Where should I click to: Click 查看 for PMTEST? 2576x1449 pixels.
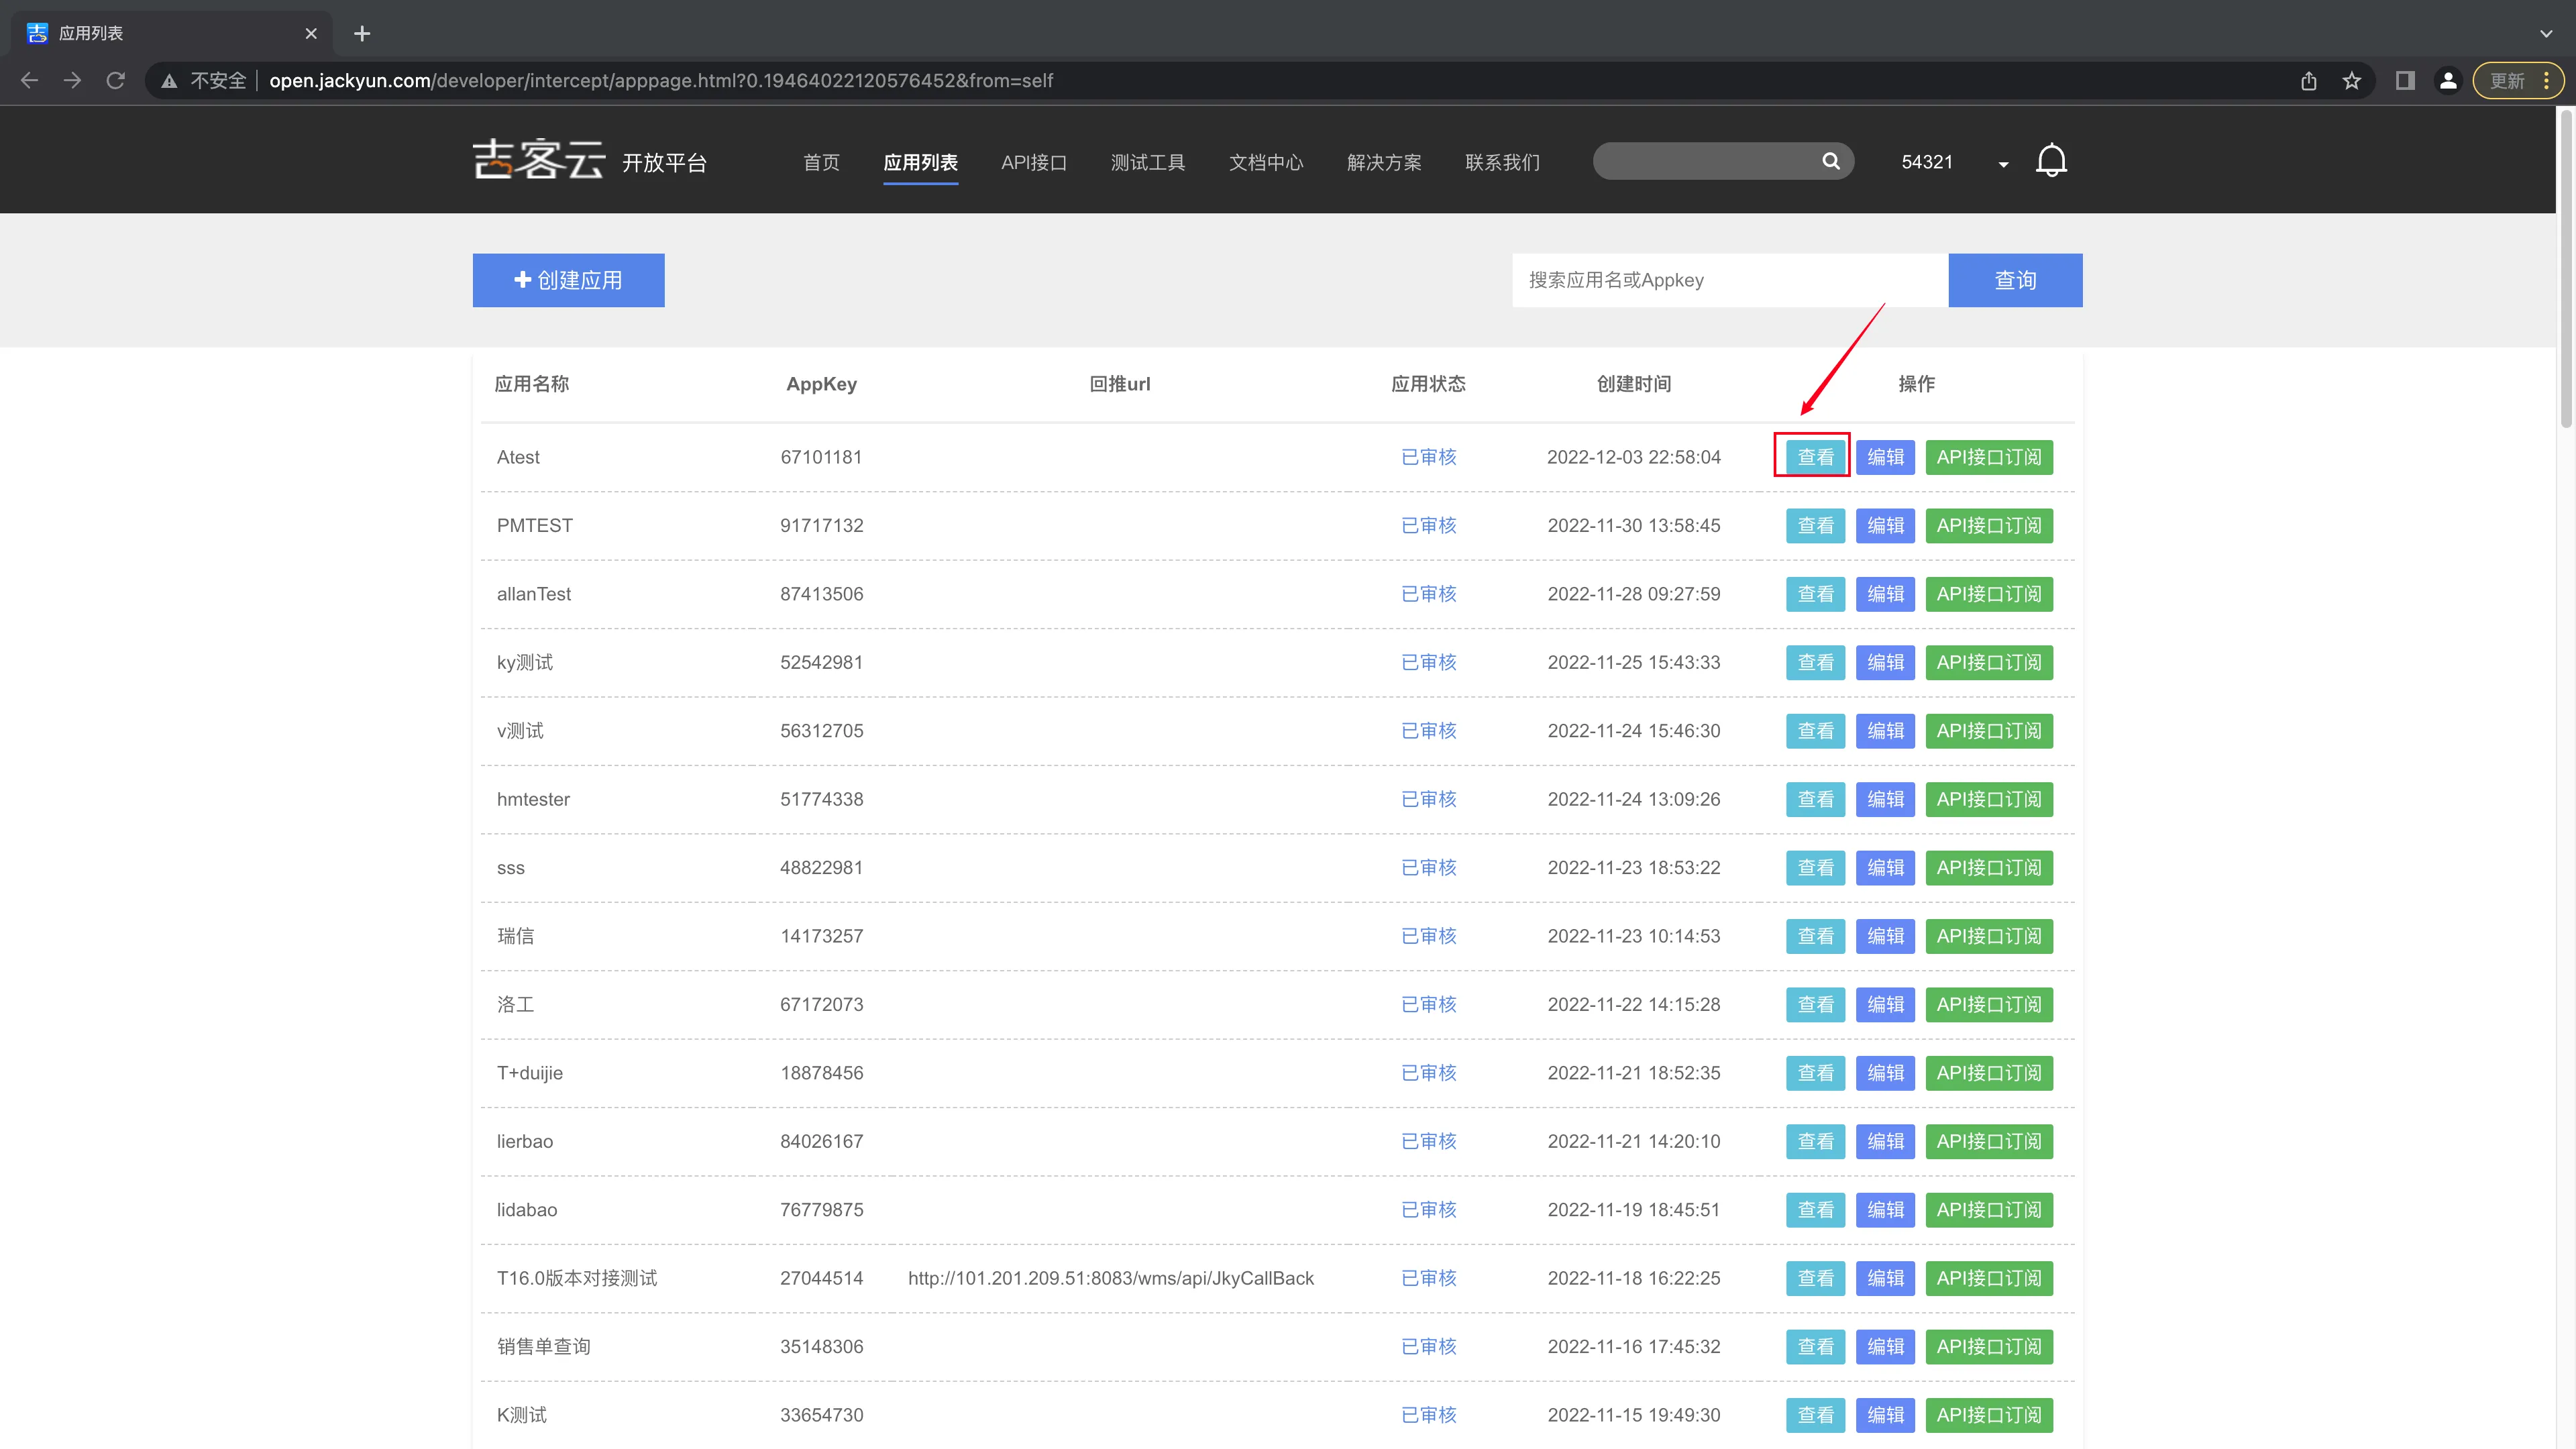(1815, 526)
